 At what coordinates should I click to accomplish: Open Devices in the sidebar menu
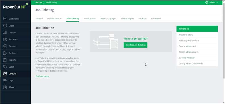coord(15,53)
